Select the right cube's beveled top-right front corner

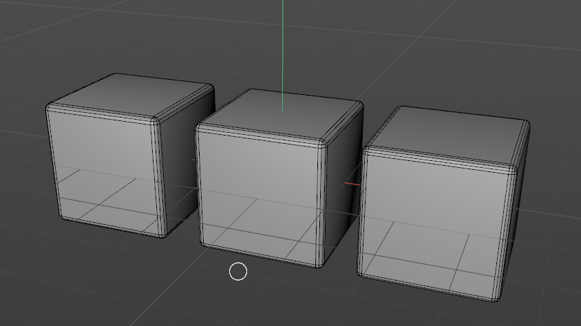[x=514, y=168]
